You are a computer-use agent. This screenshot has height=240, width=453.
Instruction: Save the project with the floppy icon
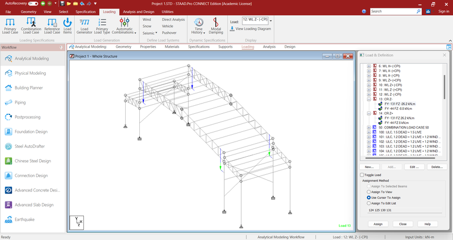tap(62, 4)
